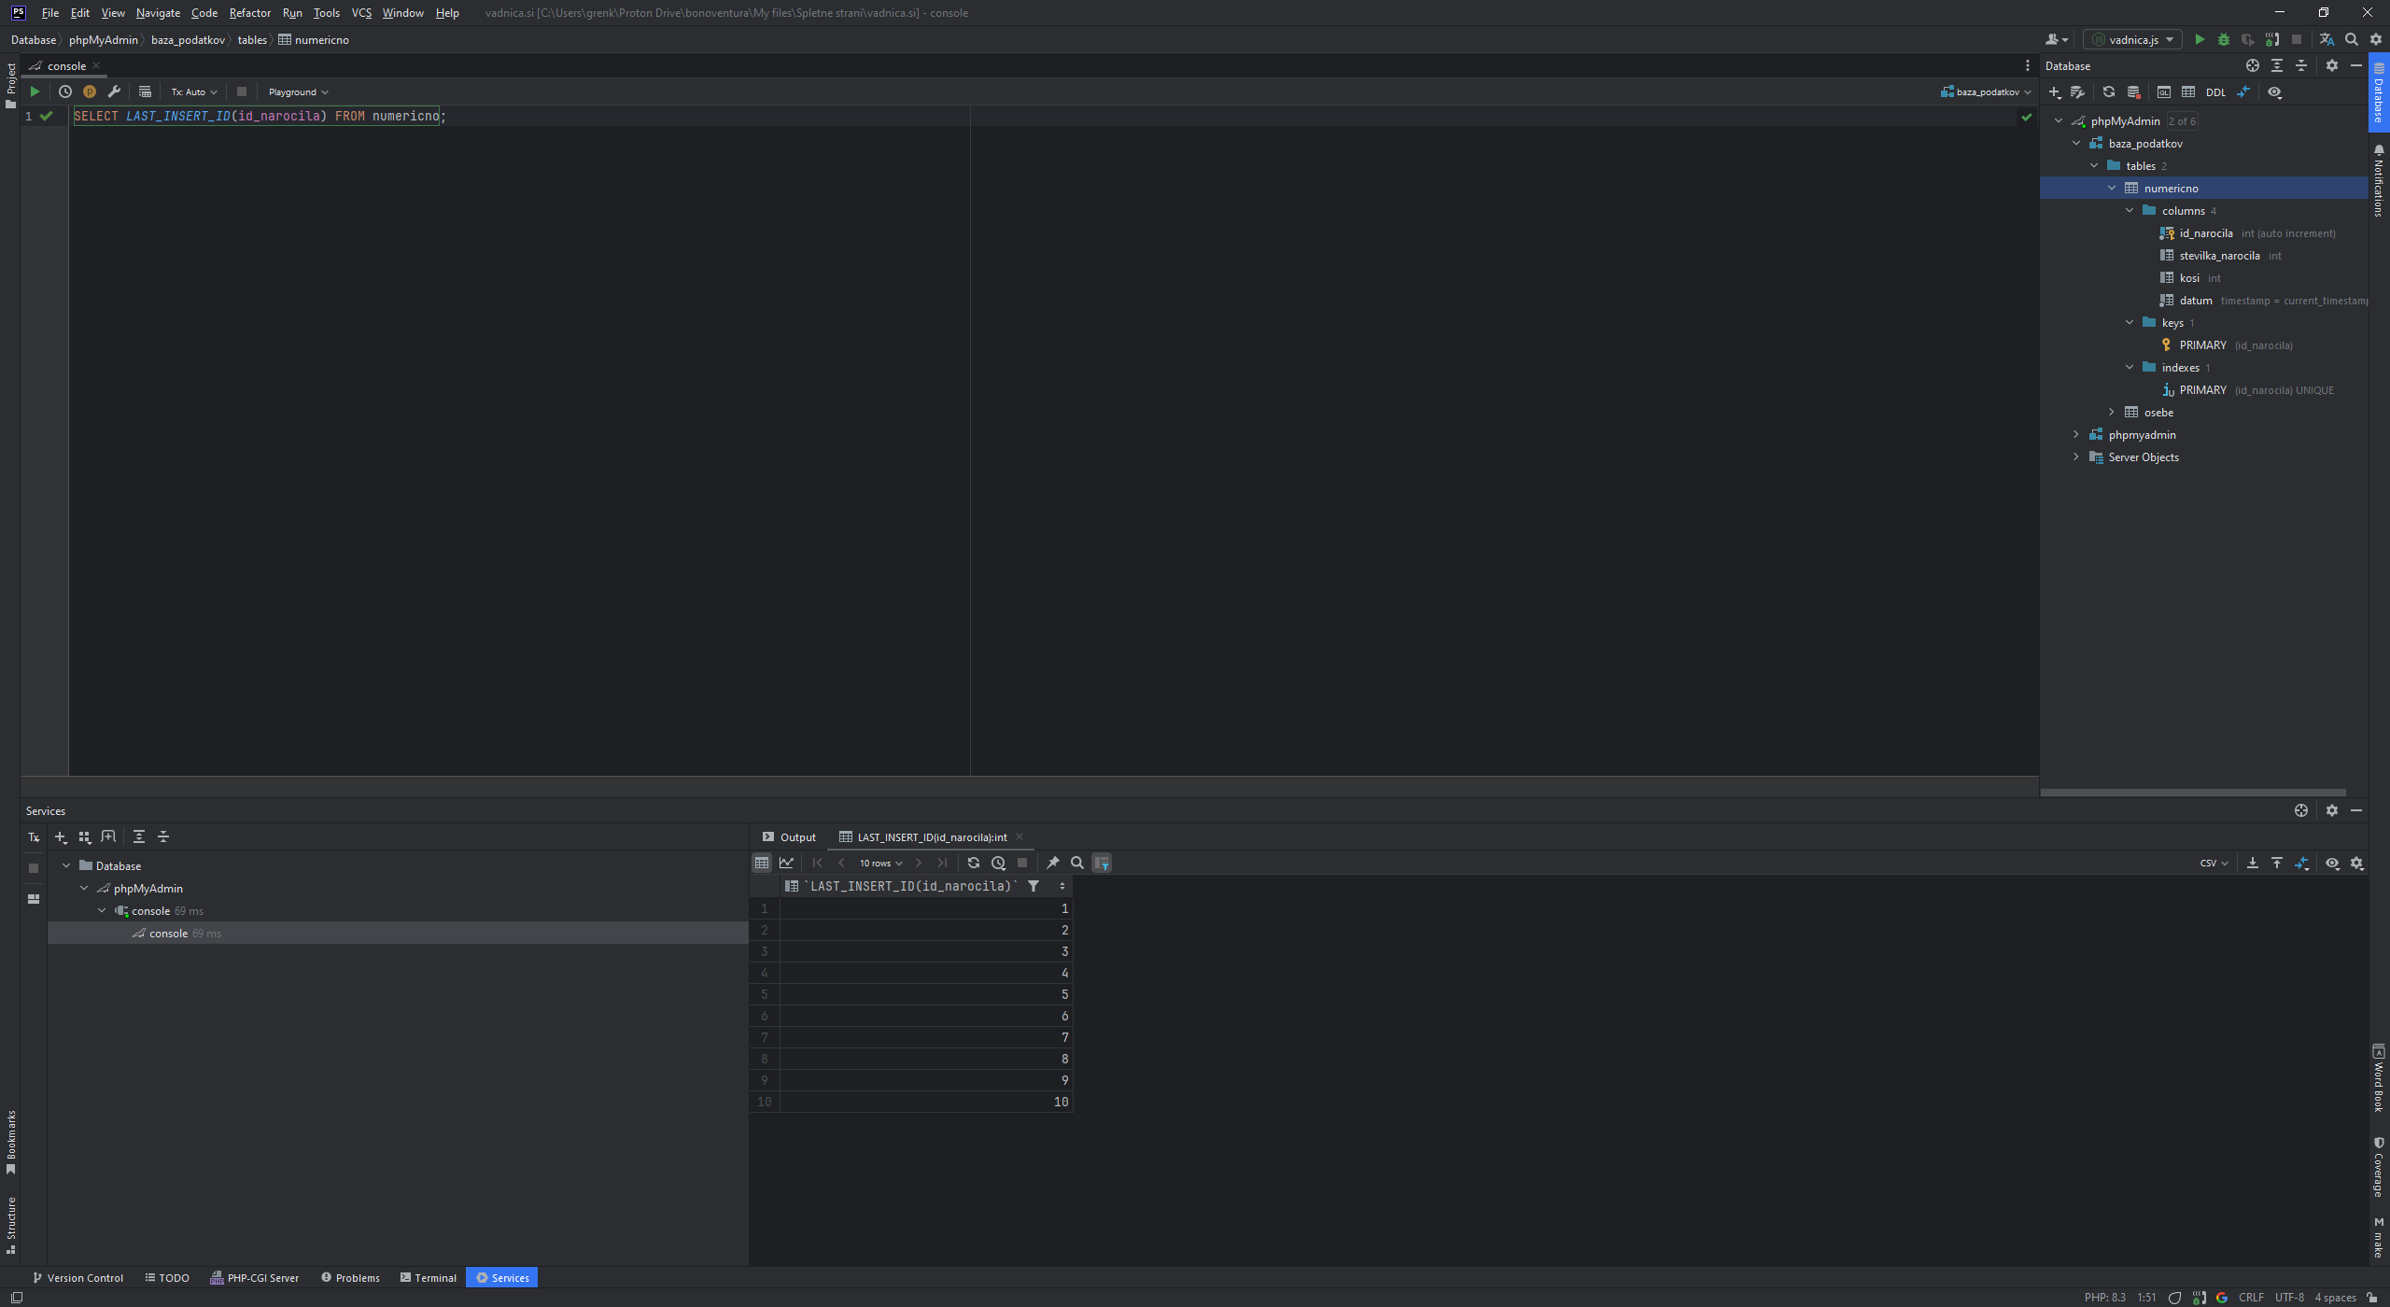Toggle the result column filter layout button
The image size is (2390, 1307).
(x=1102, y=863)
